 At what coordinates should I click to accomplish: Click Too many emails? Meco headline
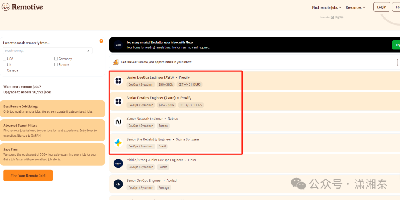coord(160,43)
